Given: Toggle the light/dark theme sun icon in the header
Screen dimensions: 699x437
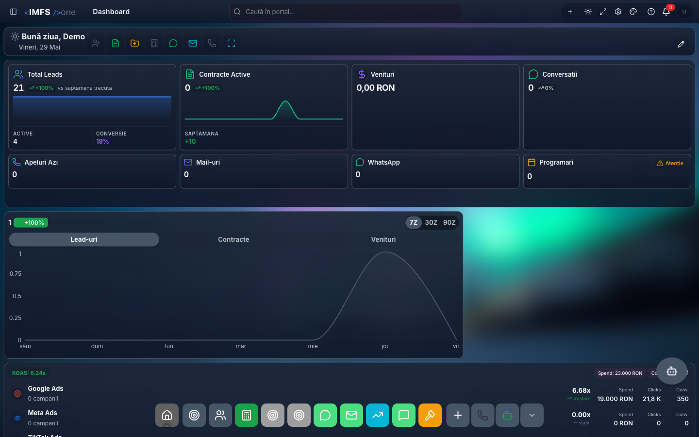Looking at the screenshot, I should tap(588, 12).
